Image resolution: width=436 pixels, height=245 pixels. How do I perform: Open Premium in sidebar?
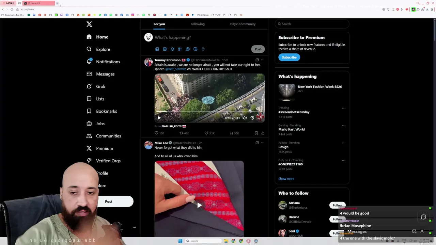pos(99,148)
